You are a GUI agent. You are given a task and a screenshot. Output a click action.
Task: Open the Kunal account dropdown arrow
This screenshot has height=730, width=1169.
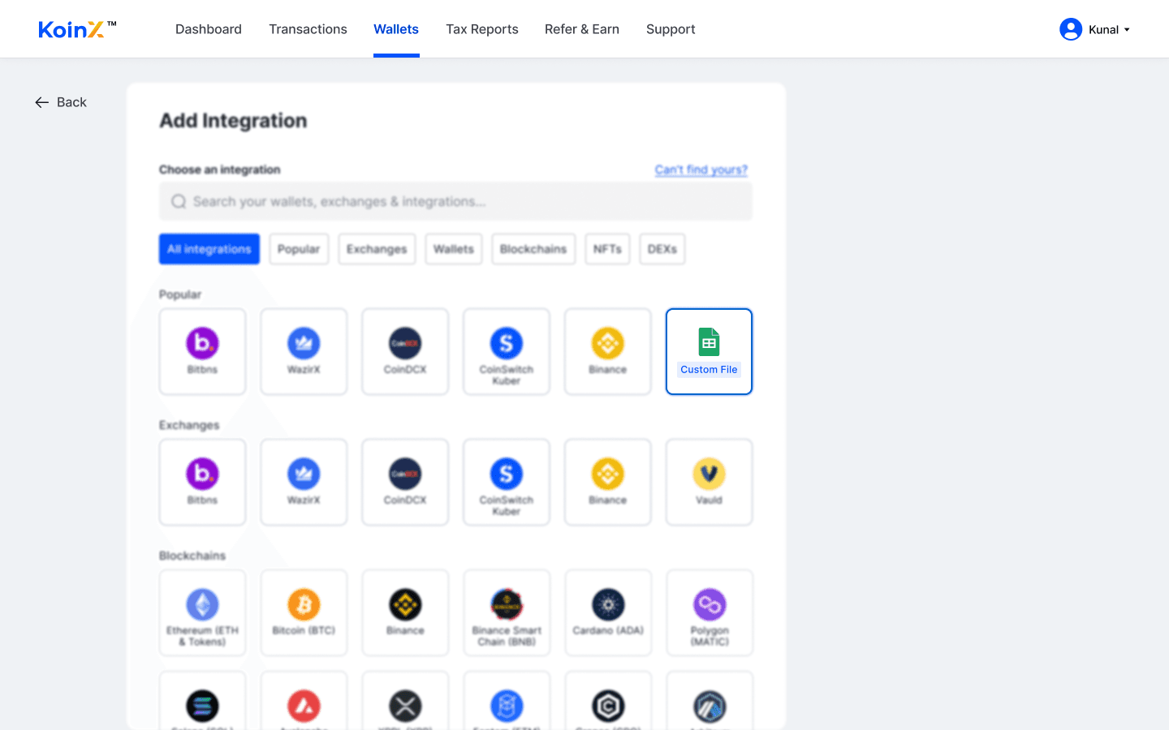pos(1127,30)
